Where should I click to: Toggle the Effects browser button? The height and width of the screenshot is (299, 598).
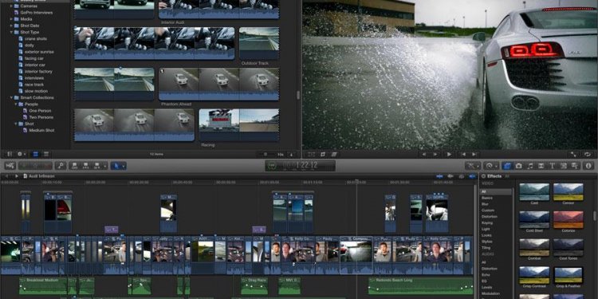tap(507, 166)
